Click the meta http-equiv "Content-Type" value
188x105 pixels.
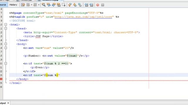(x=65, y=32)
